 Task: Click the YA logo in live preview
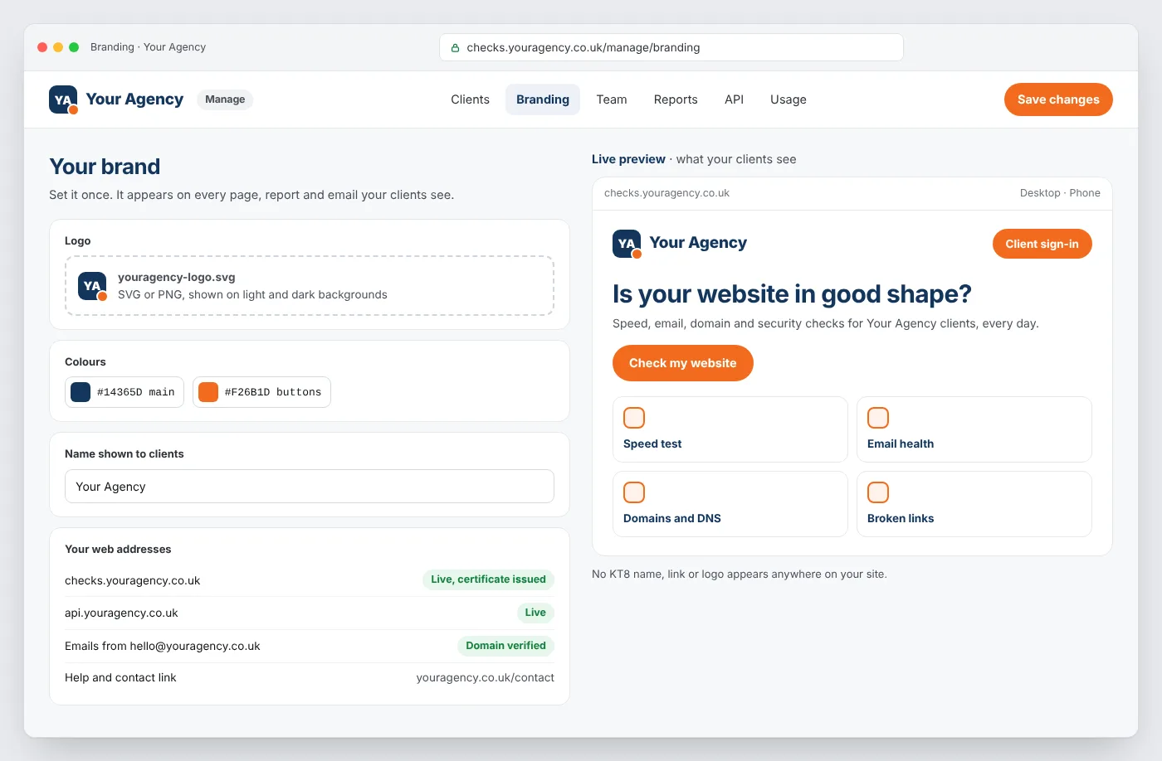(627, 244)
